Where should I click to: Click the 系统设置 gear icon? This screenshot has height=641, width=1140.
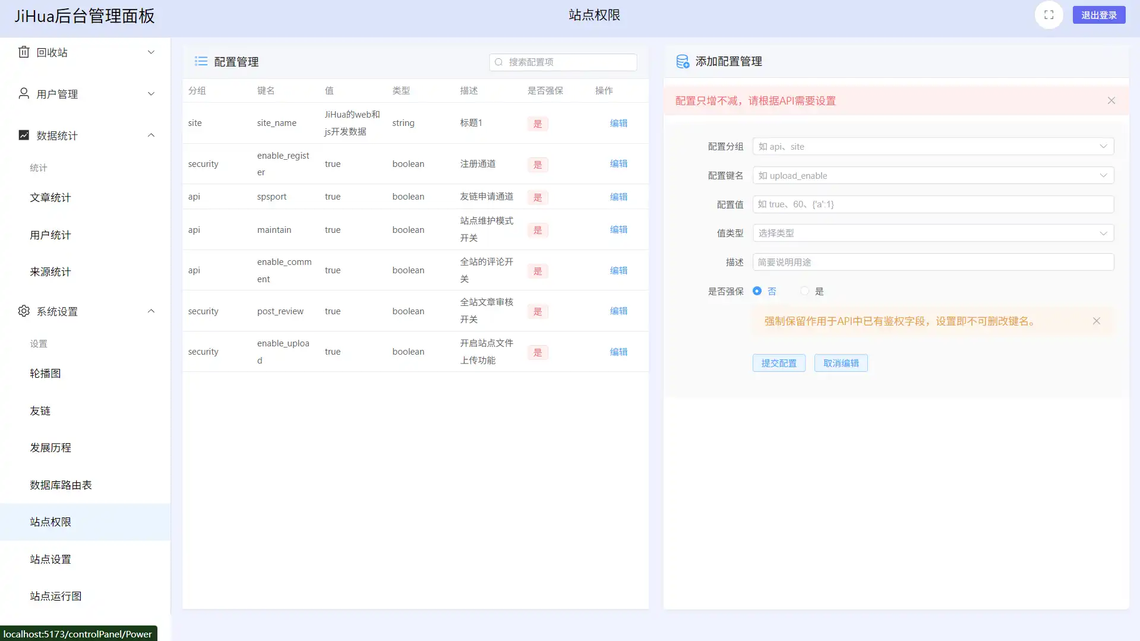[x=24, y=311]
